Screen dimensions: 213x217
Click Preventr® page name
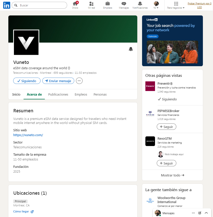(165, 84)
